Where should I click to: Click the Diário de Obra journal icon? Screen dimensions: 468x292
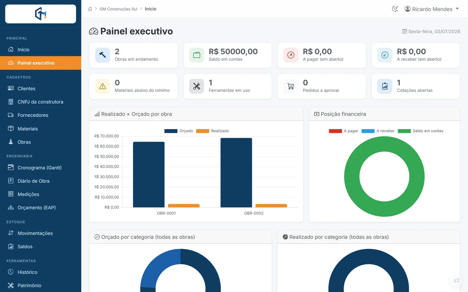pyautogui.click(x=11, y=181)
